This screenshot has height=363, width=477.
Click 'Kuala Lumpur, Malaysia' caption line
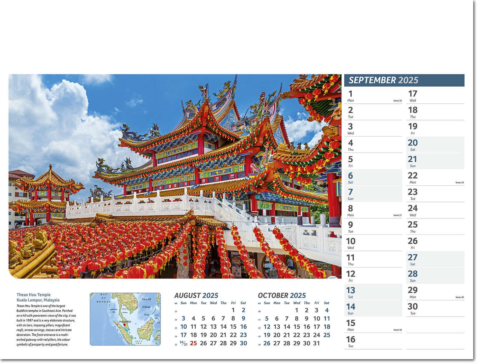(38, 300)
